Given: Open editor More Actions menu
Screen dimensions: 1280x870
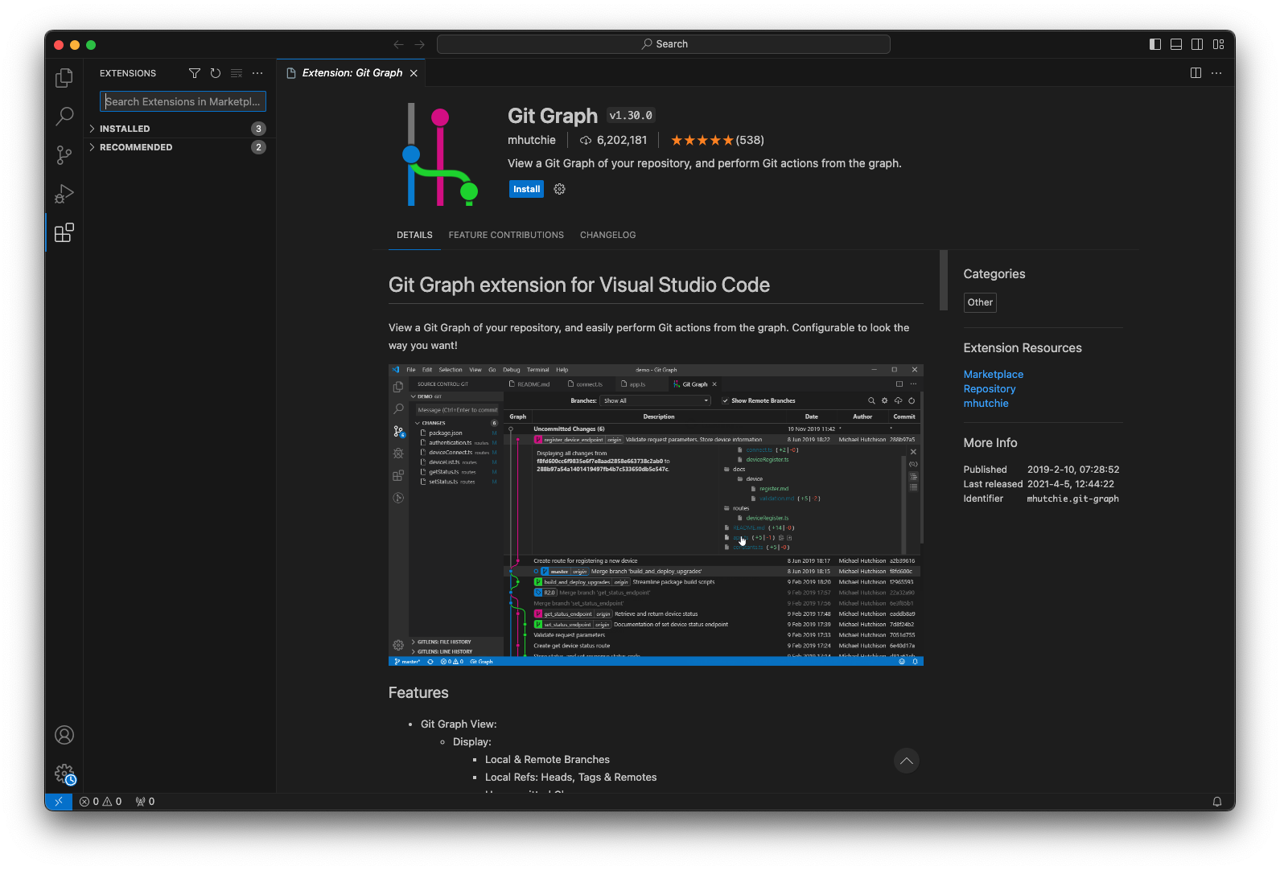Looking at the screenshot, I should coord(1216,73).
